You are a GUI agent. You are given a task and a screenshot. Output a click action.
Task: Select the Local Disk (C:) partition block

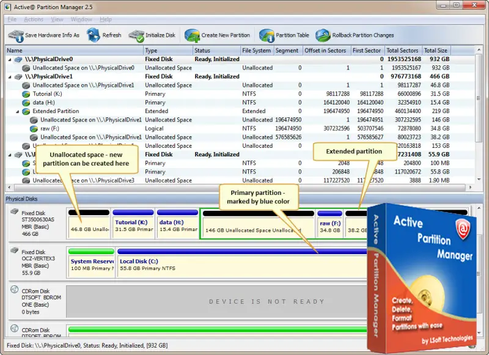coord(241,263)
